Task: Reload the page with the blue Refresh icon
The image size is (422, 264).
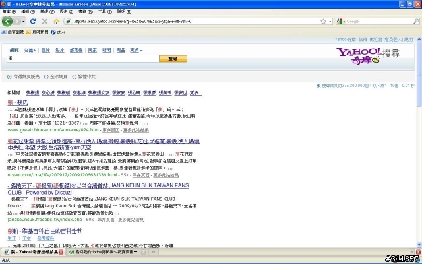Action: tap(33, 21)
